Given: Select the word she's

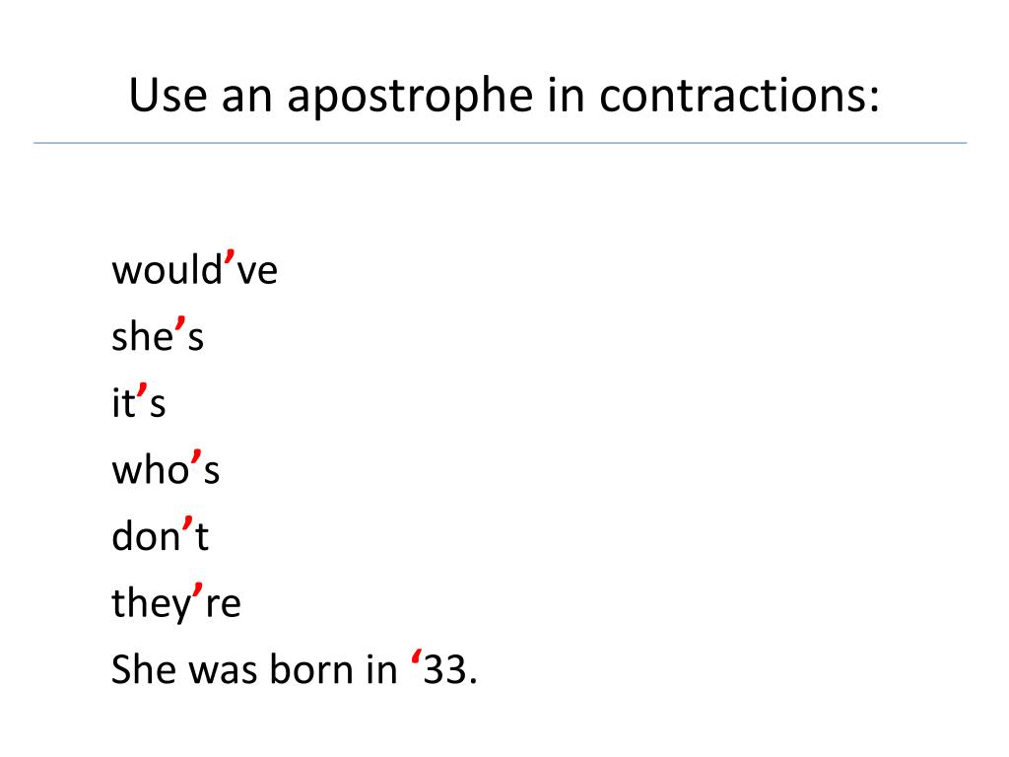Looking at the screenshot, I should [x=158, y=335].
